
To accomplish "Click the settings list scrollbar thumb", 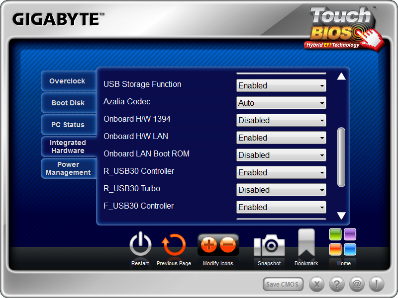I will click(x=341, y=157).
